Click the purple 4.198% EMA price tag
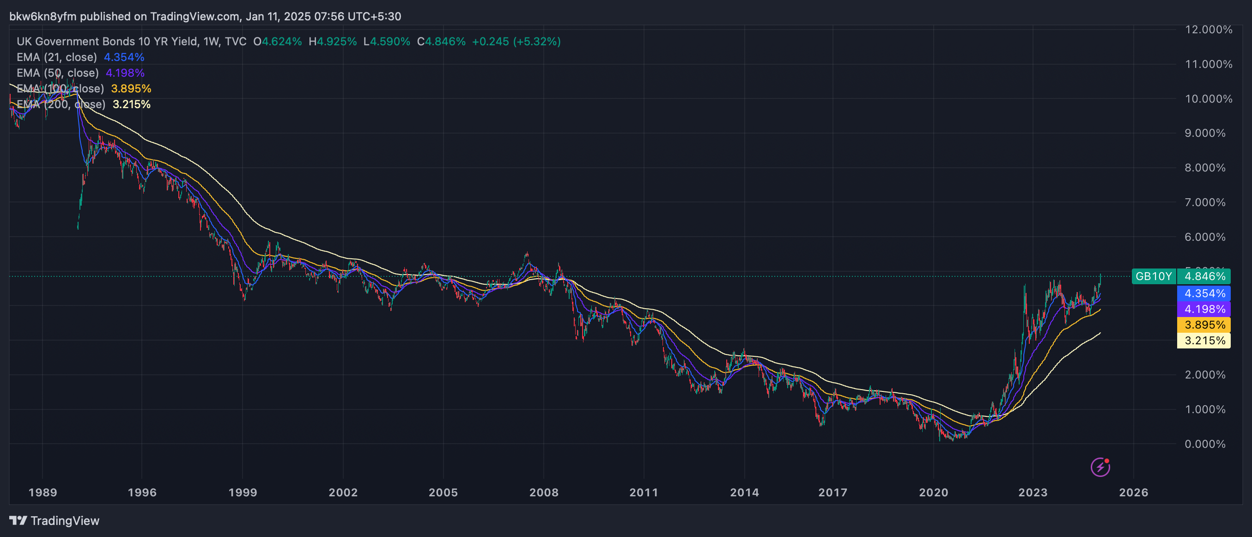Screen dimensions: 1252x537 [1204, 309]
